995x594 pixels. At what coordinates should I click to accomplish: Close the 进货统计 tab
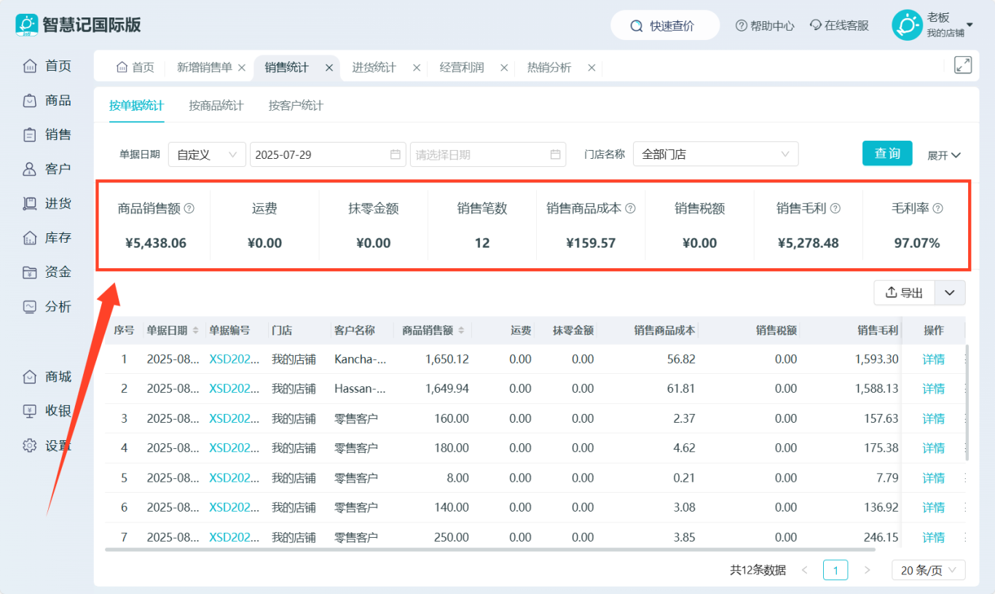tap(417, 68)
